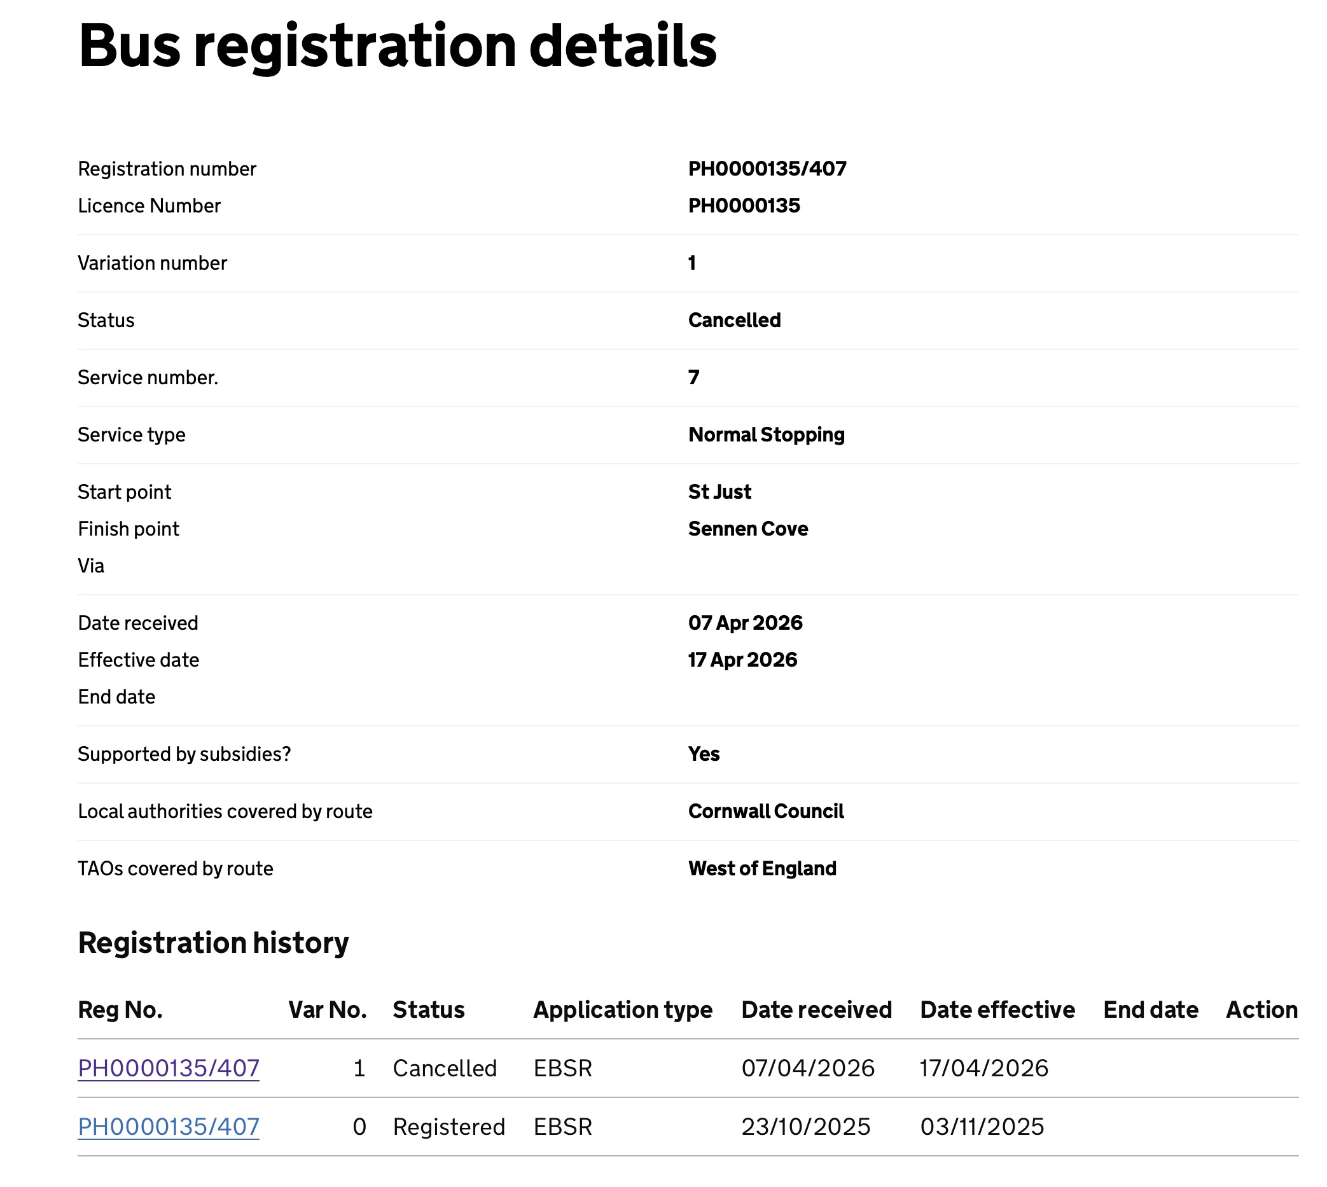Click the Registration history heading
This screenshot has height=1187, width=1327.
[x=213, y=943]
